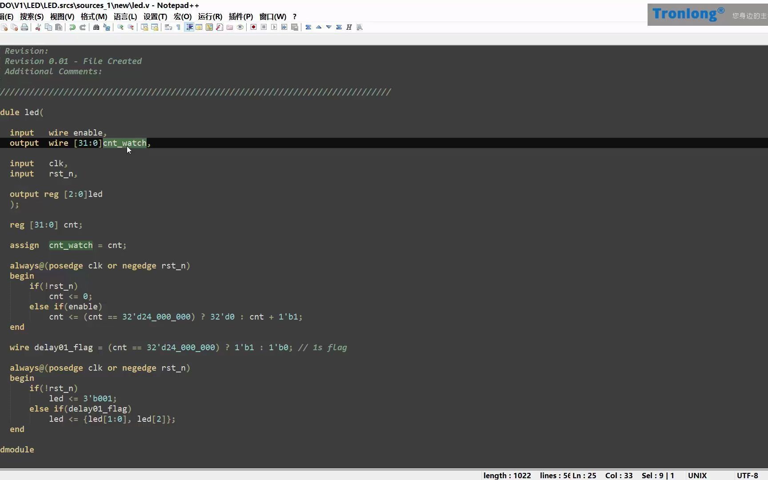This screenshot has width=768, height=480.
Task: Paste clipboard using toolbar icon
Action: point(59,28)
